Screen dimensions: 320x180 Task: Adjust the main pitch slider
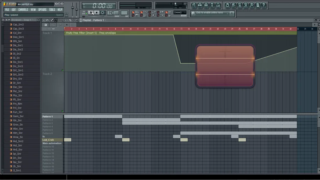coord(76,9)
